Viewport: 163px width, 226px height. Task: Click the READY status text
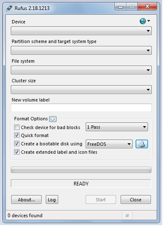(81, 183)
